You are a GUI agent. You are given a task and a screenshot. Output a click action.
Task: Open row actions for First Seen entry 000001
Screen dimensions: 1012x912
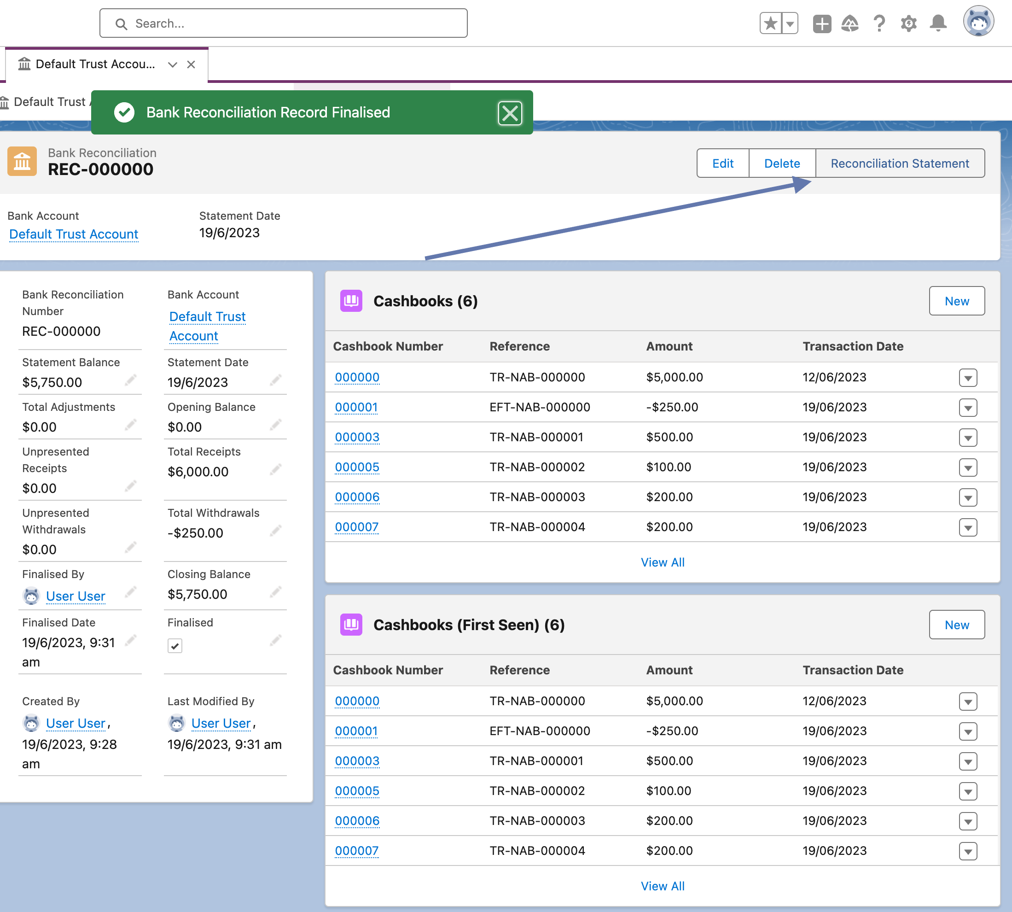point(968,731)
